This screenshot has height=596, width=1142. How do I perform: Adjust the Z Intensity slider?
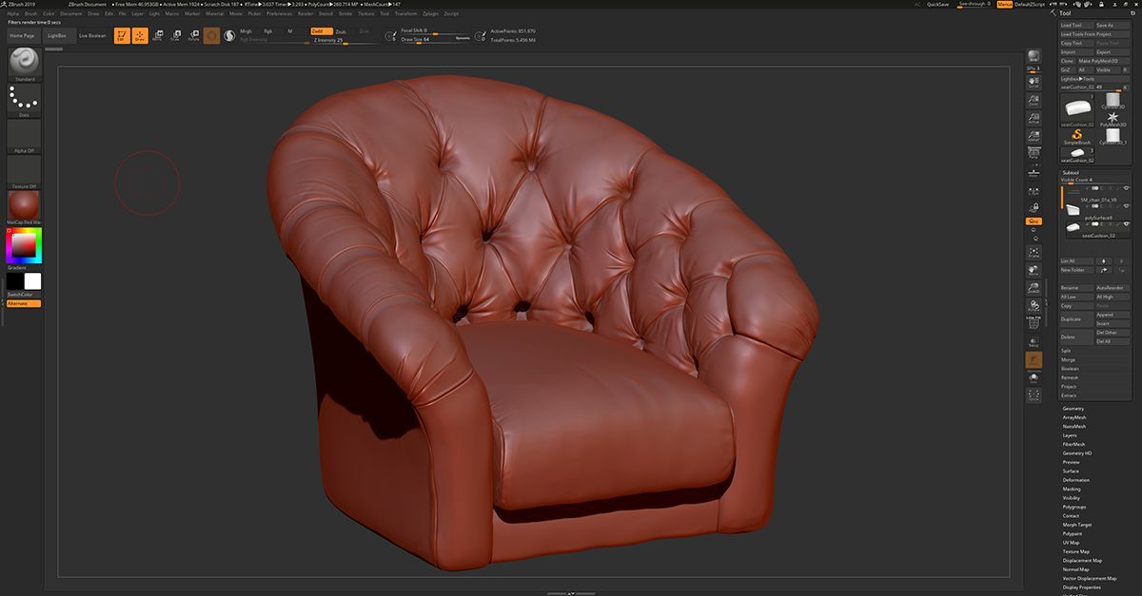(328, 41)
